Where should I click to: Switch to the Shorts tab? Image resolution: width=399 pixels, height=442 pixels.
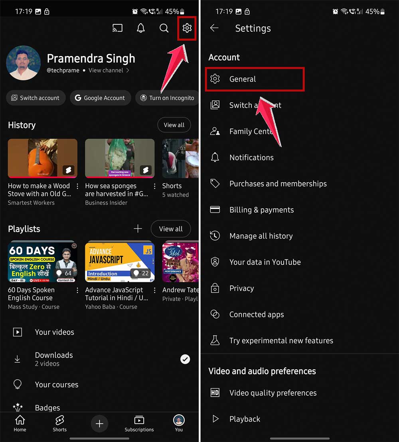[59, 424]
